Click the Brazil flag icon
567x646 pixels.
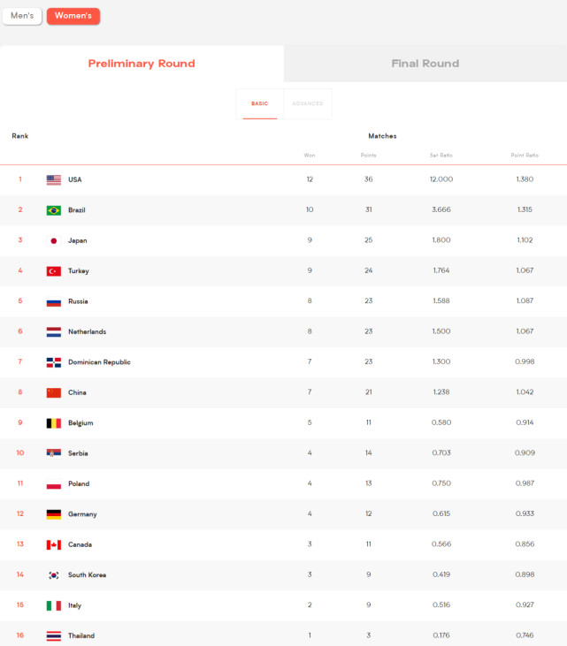[54, 210]
